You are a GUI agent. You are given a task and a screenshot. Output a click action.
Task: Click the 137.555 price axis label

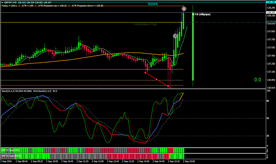[271, 47]
